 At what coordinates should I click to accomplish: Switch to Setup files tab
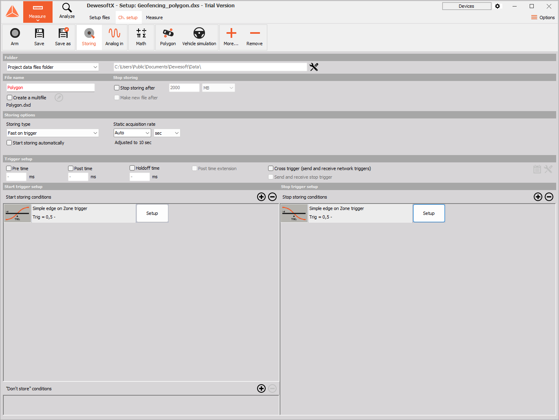(99, 17)
